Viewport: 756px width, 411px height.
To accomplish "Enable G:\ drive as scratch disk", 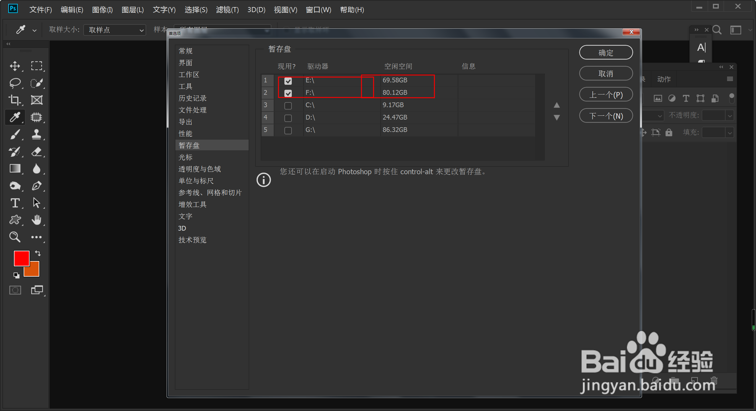I will point(288,130).
